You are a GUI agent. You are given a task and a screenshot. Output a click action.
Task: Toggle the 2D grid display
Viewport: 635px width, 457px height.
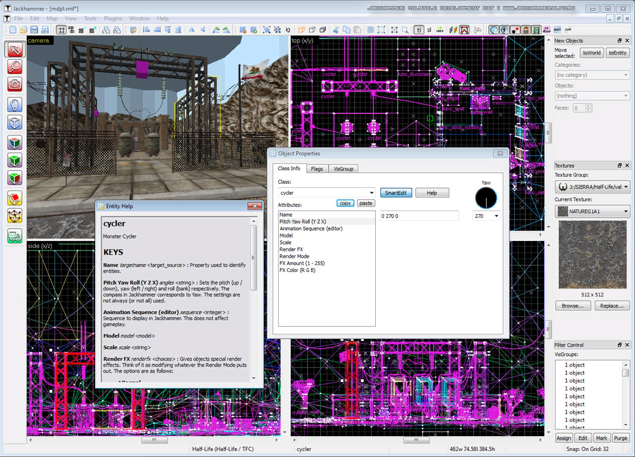click(x=61, y=30)
